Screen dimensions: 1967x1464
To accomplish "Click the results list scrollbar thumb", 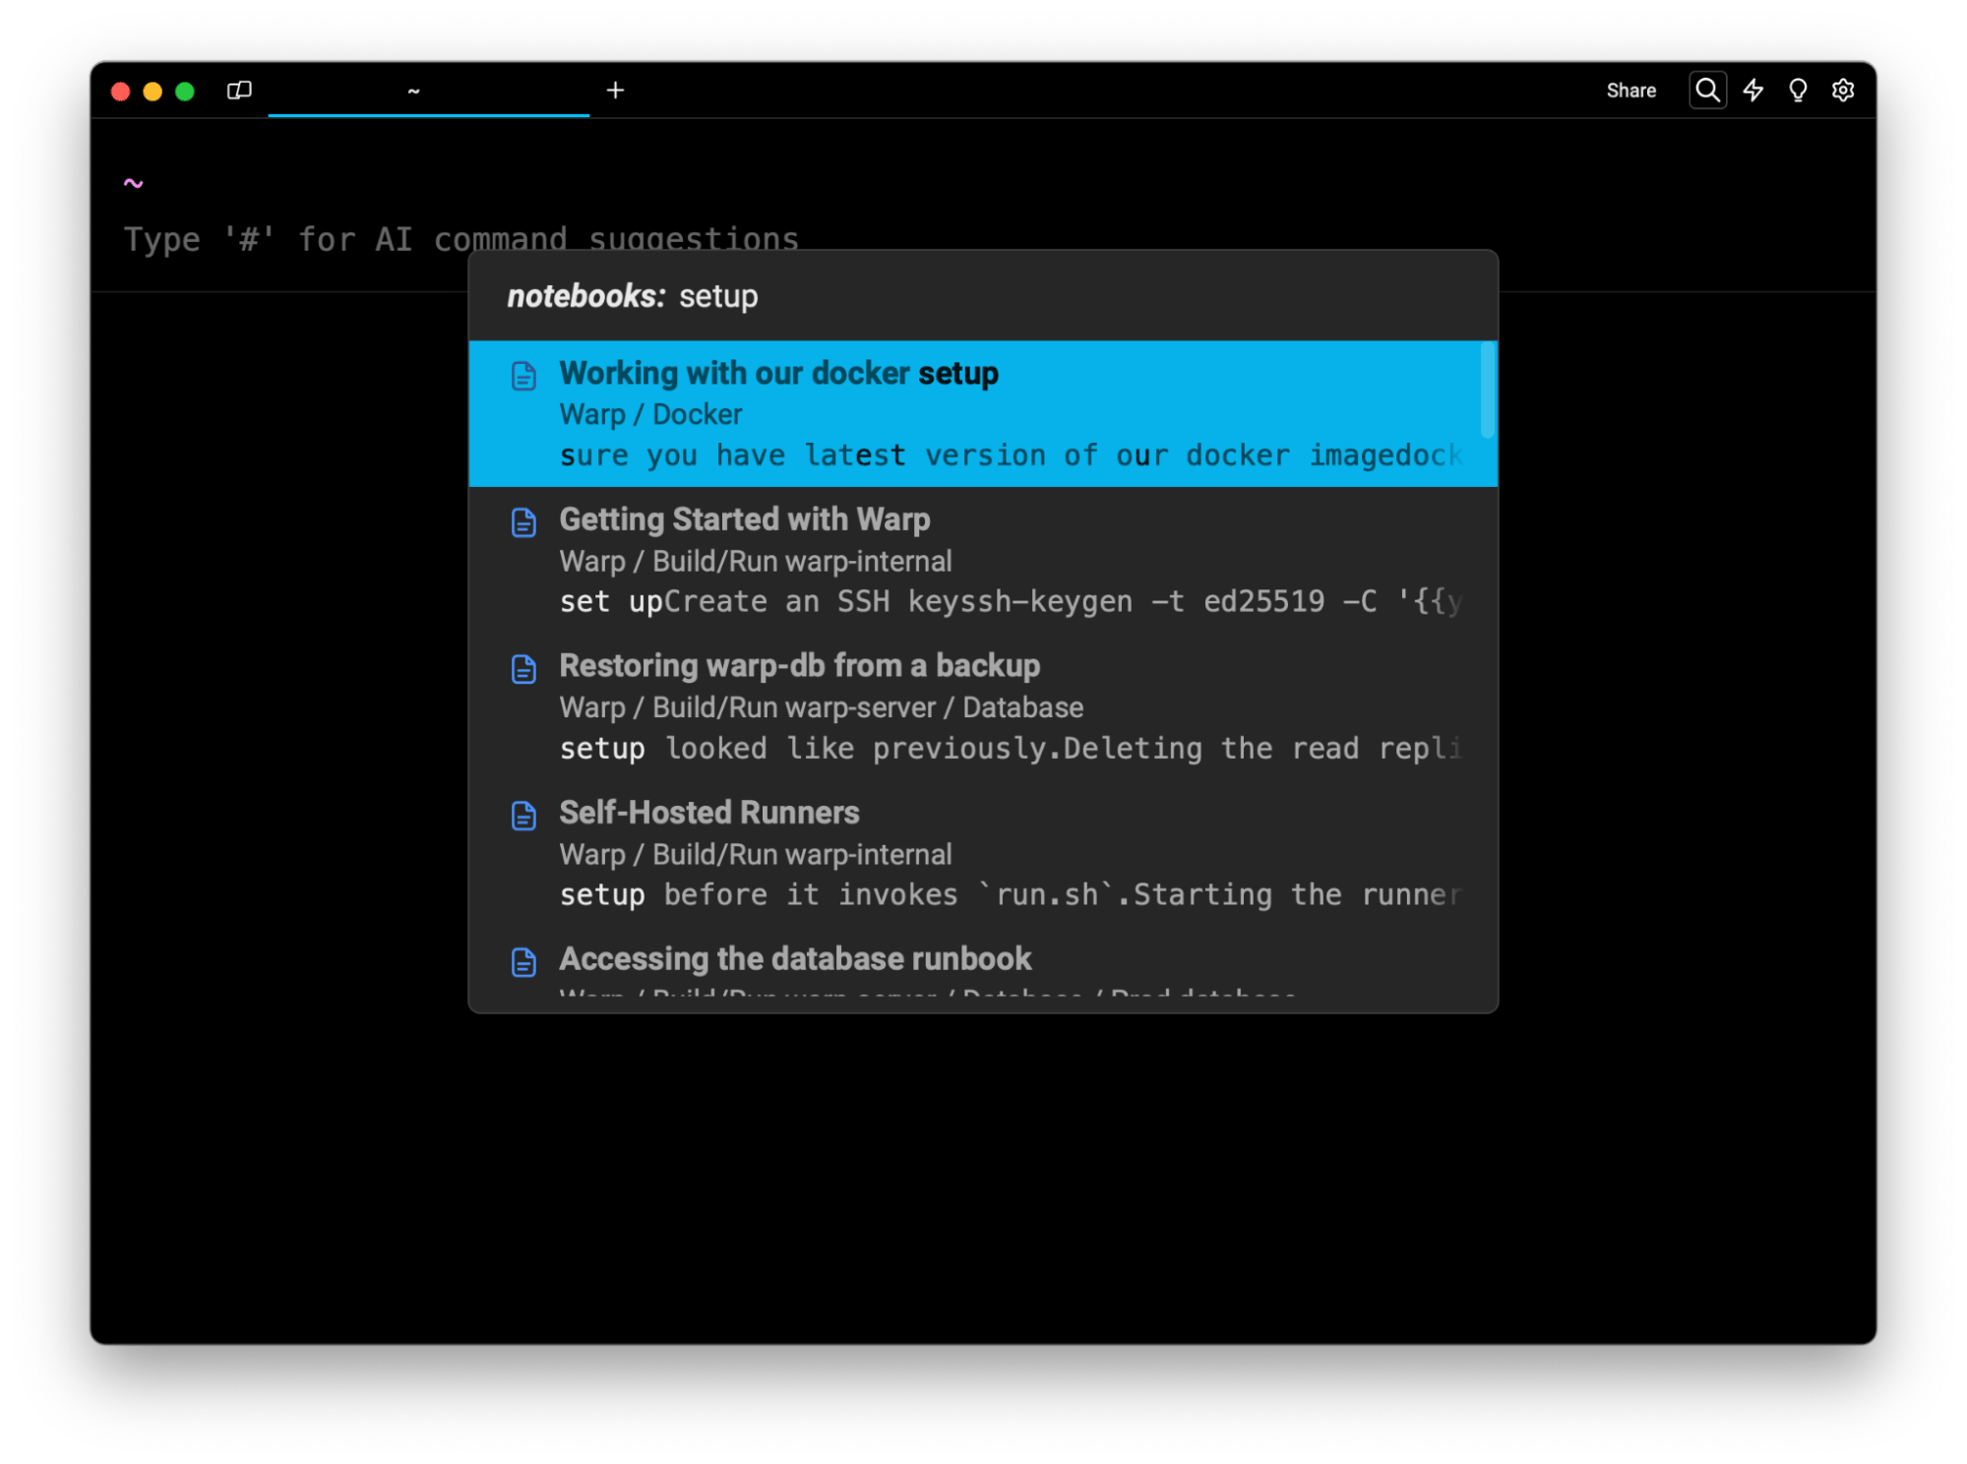I will click(x=1488, y=390).
